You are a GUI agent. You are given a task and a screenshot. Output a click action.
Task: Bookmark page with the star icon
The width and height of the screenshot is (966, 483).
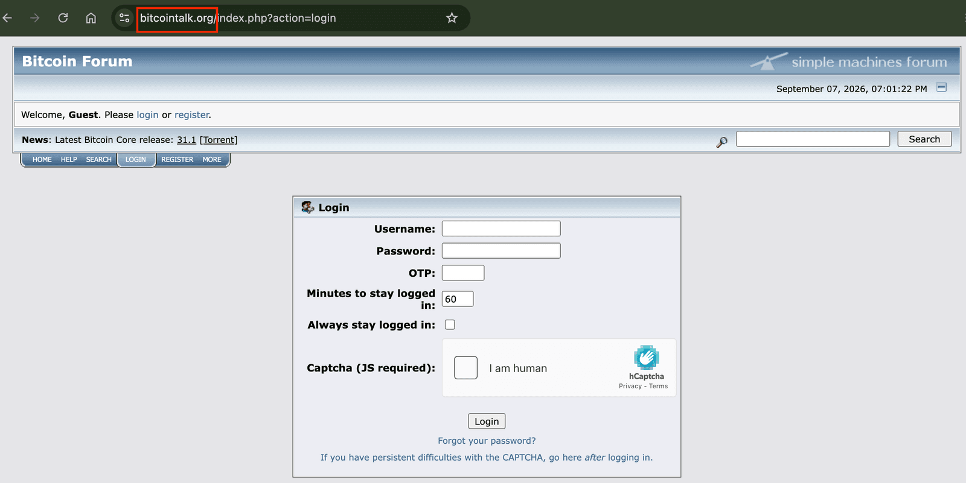click(452, 18)
